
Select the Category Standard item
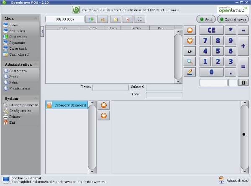pyautogui.click(x=67, y=105)
